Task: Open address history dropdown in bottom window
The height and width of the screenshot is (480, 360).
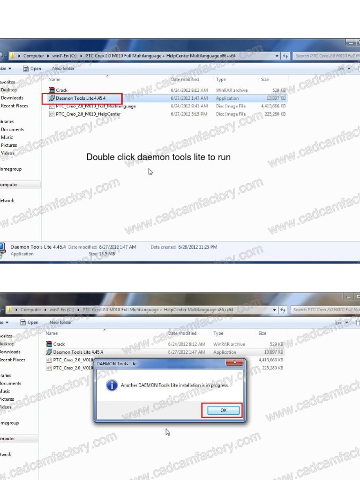Action: 274,310
